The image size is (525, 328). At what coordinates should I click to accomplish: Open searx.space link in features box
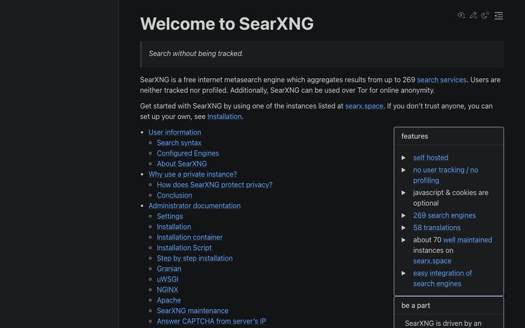[x=432, y=261]
